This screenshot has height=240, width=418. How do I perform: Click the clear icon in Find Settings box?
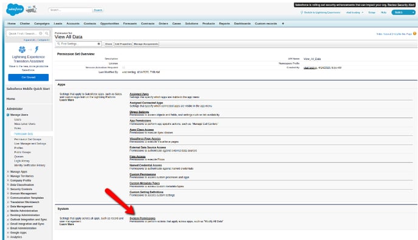98,44
